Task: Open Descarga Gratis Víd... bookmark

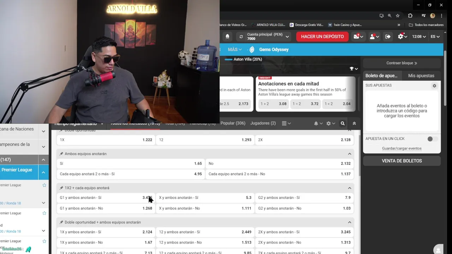Action: [x=307, y=25]
